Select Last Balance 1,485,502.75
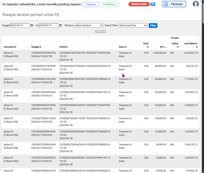204x173 pixels. tap(191, 105)
